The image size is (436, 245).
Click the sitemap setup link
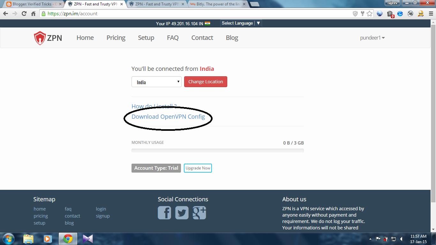pos(40,223)
